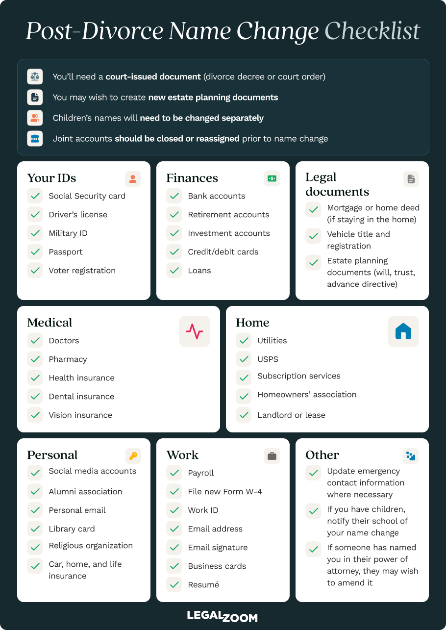Toggle the File new Form W-4 checkbox
The width and height of the screenshot is (446, 630).
(174, 492)
